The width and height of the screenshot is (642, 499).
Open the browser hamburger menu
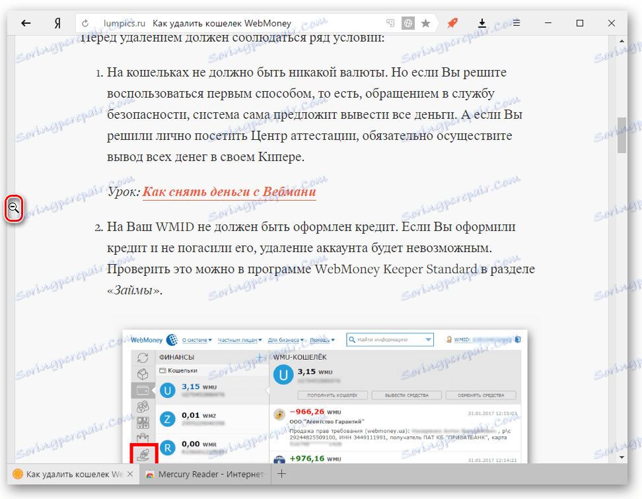coord(517,23)
